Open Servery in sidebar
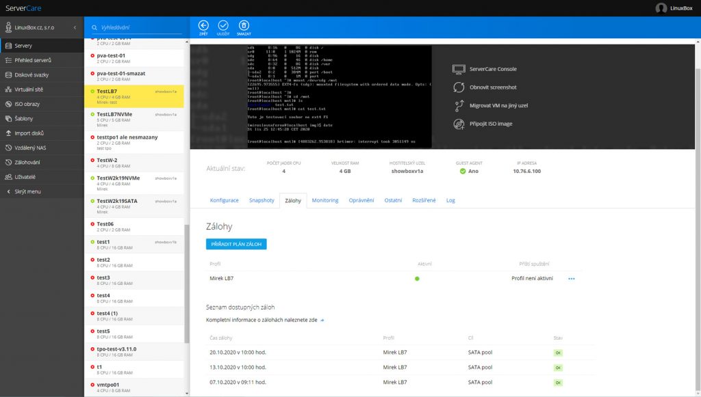This screenshot has width=701, height=397. pos(42,46)
